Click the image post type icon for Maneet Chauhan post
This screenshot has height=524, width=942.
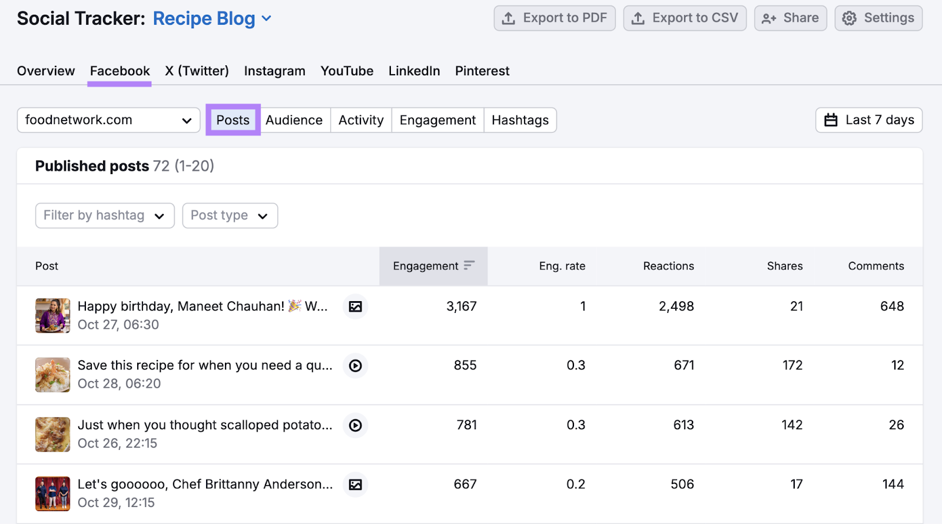pyautogui.click(x=355, y=306)
